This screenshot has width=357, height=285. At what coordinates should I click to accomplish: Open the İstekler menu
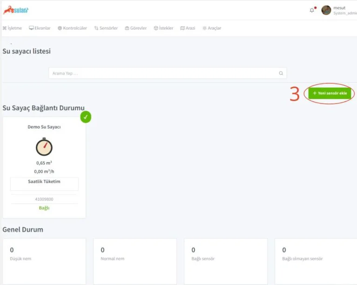coord(164,28)
